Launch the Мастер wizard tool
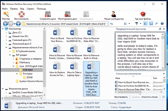Screen dimensions: 168x111 pyautogui.click(x=6, y=16)
